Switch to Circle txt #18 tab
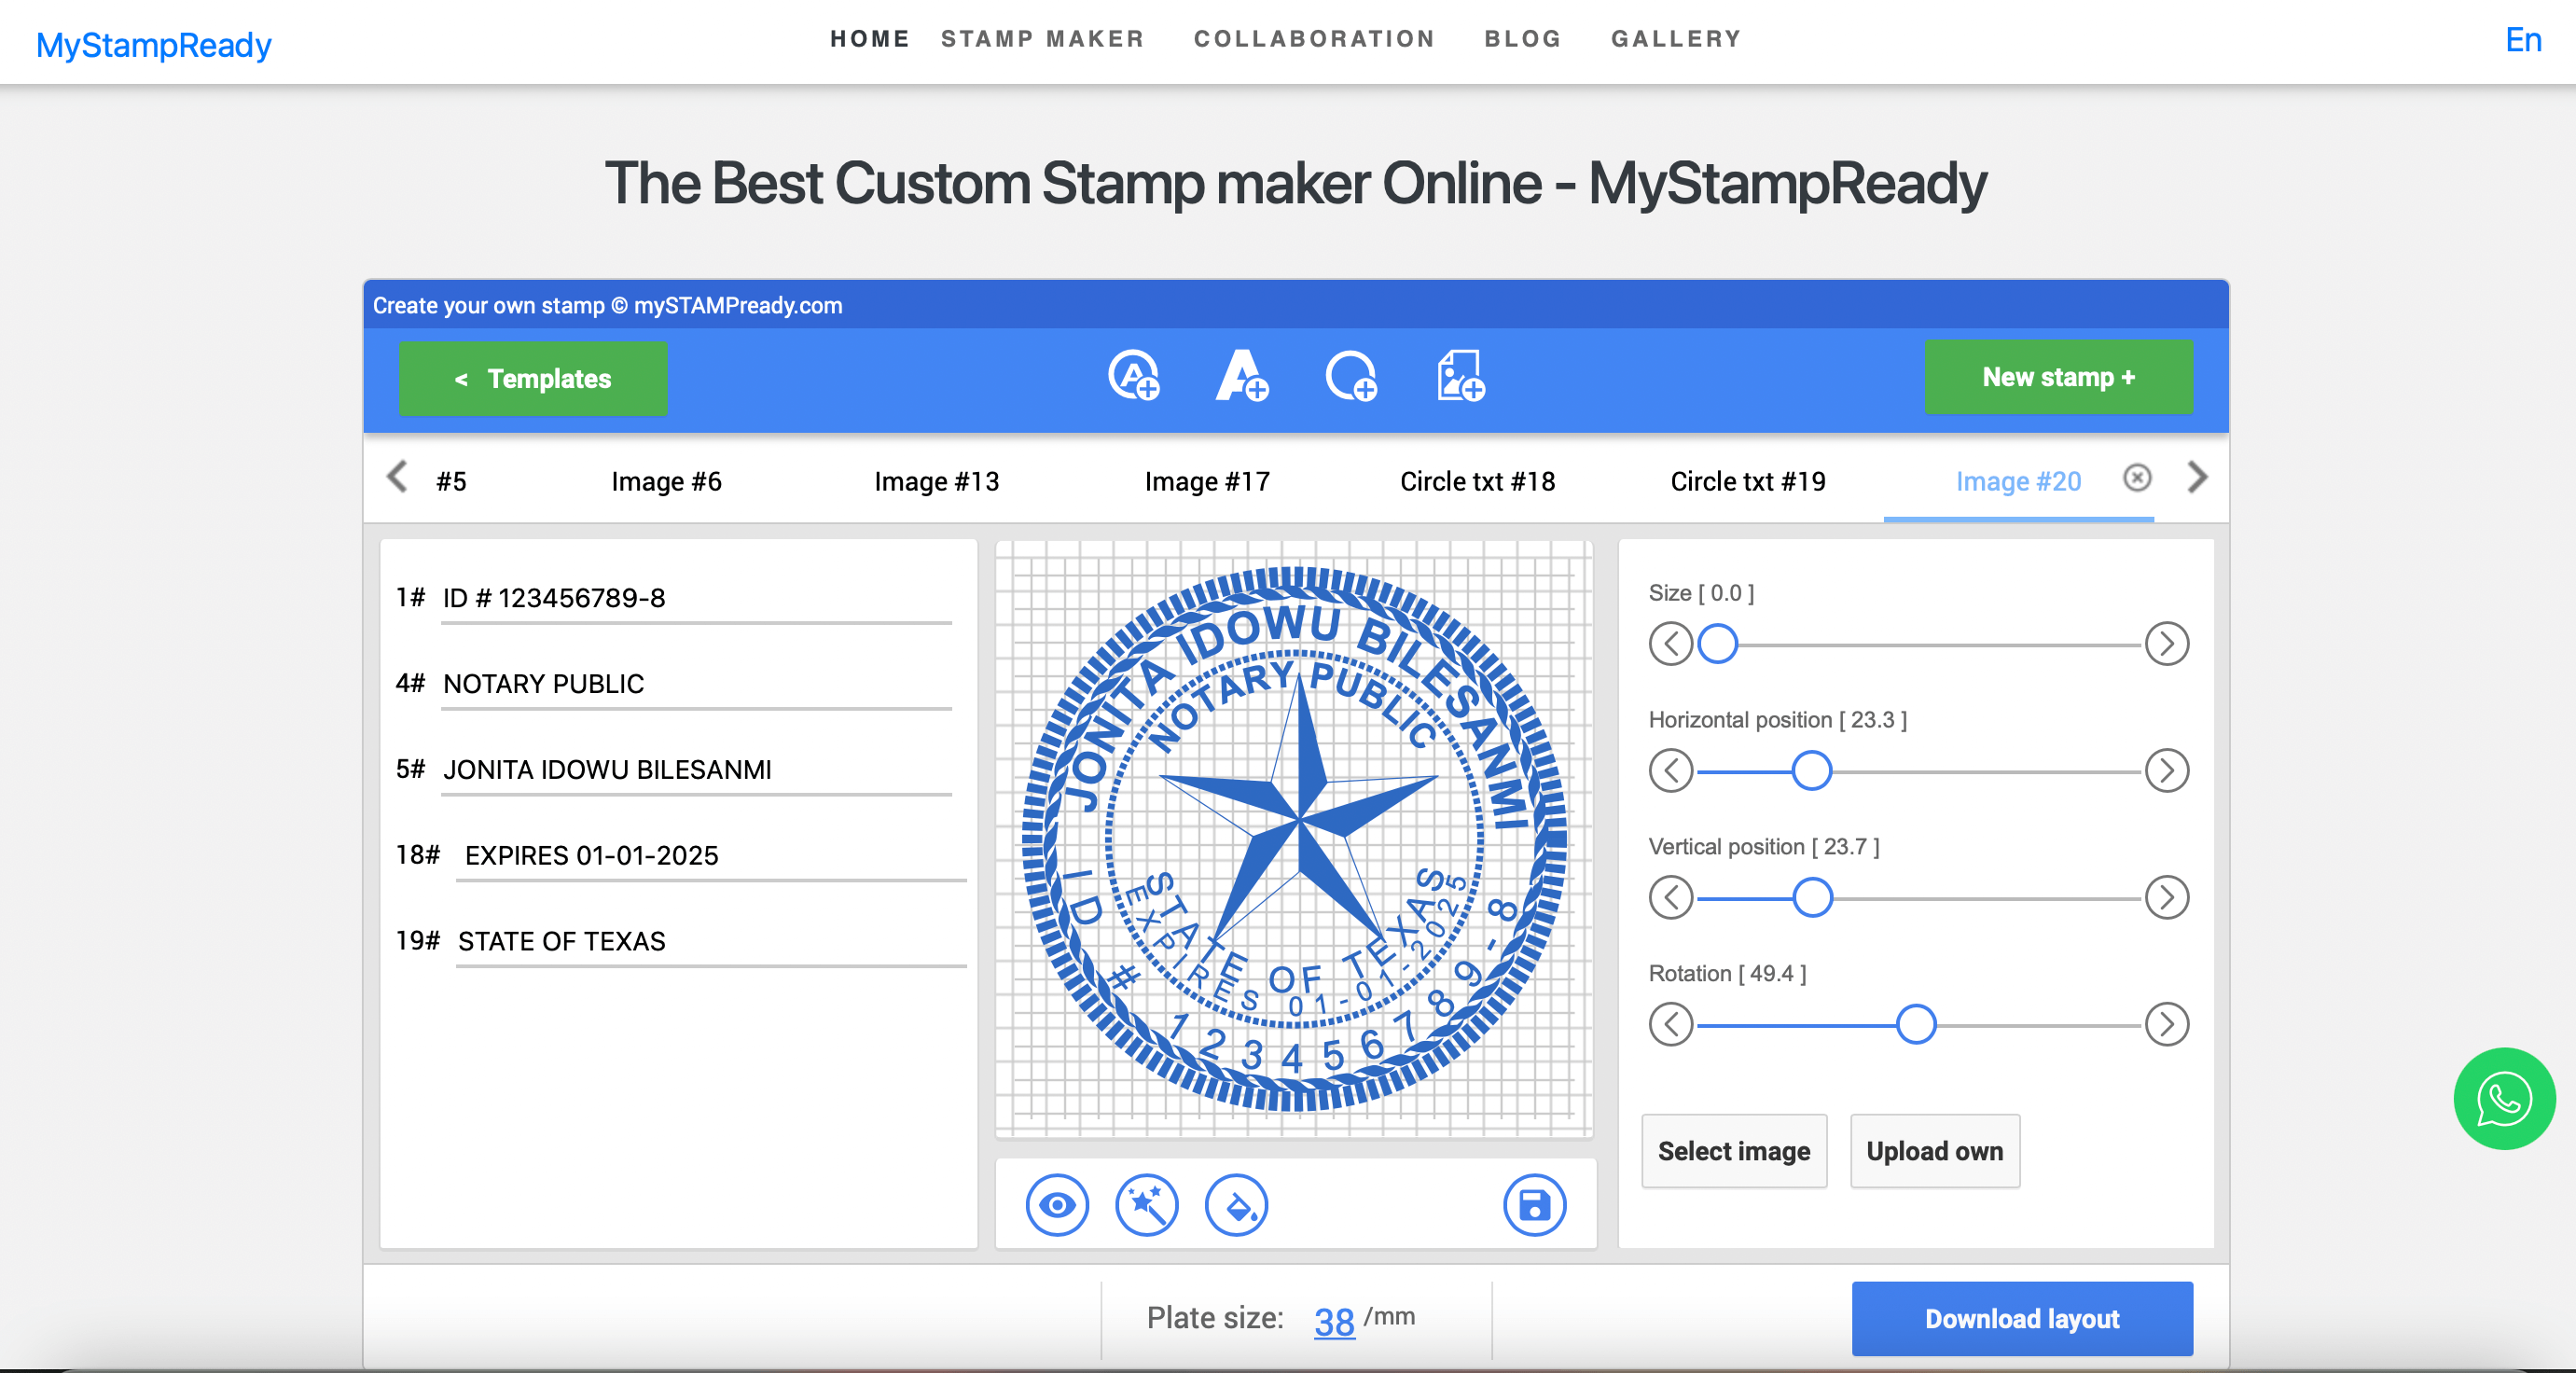 coord(1475,480)
